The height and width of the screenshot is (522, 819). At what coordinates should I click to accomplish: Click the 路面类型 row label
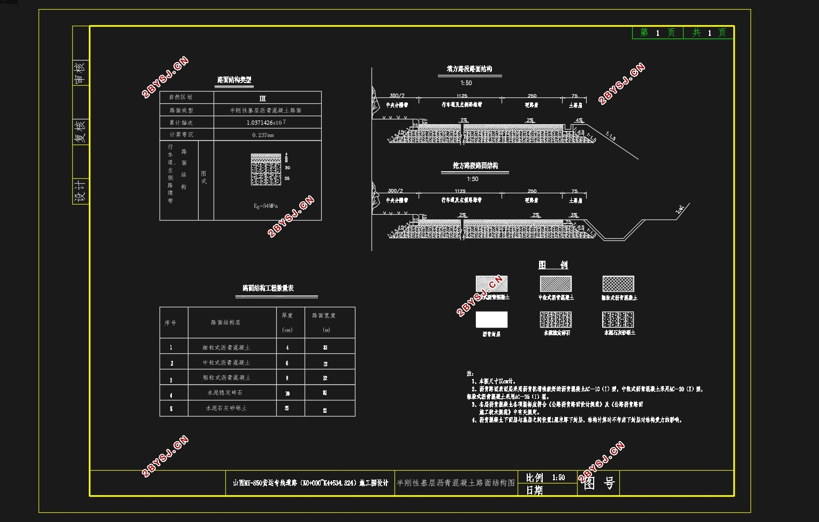coord(181,110)
